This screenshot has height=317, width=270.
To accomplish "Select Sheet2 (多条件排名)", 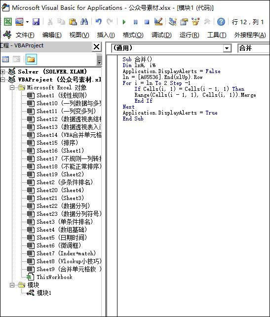I will [x=60, y=182].
